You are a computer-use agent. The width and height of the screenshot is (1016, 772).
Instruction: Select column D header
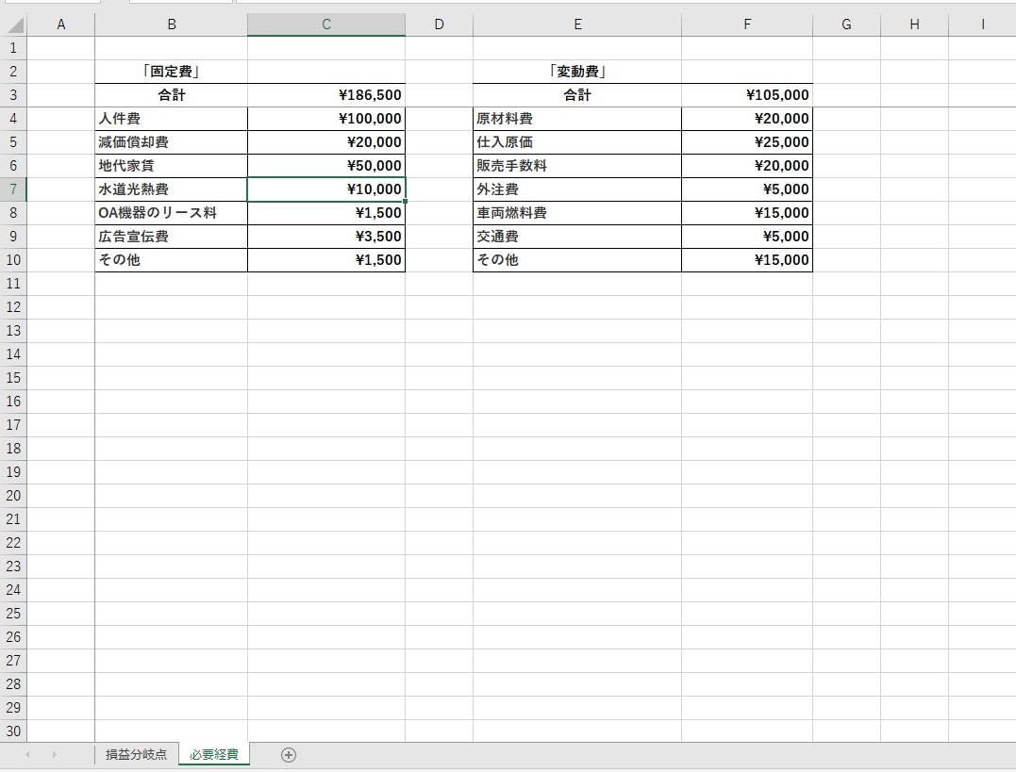[x=439, y=25]
